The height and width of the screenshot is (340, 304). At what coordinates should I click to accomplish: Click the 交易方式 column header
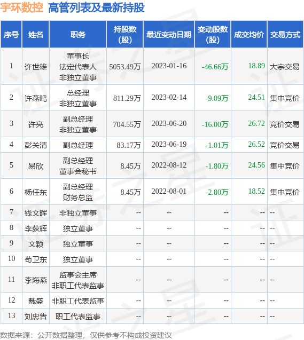285,35
